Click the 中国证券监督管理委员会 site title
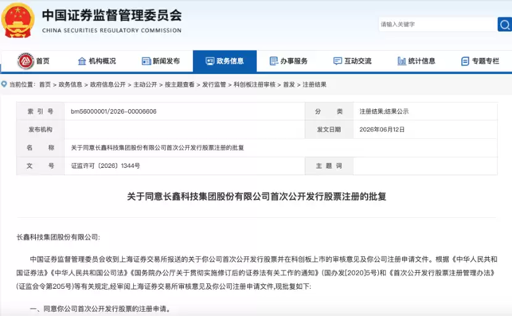This screenshot has height=316, width=512. click(x=112, y=15)
